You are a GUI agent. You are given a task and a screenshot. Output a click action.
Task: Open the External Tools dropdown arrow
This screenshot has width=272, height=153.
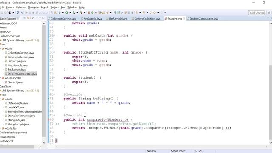(85, 12)
